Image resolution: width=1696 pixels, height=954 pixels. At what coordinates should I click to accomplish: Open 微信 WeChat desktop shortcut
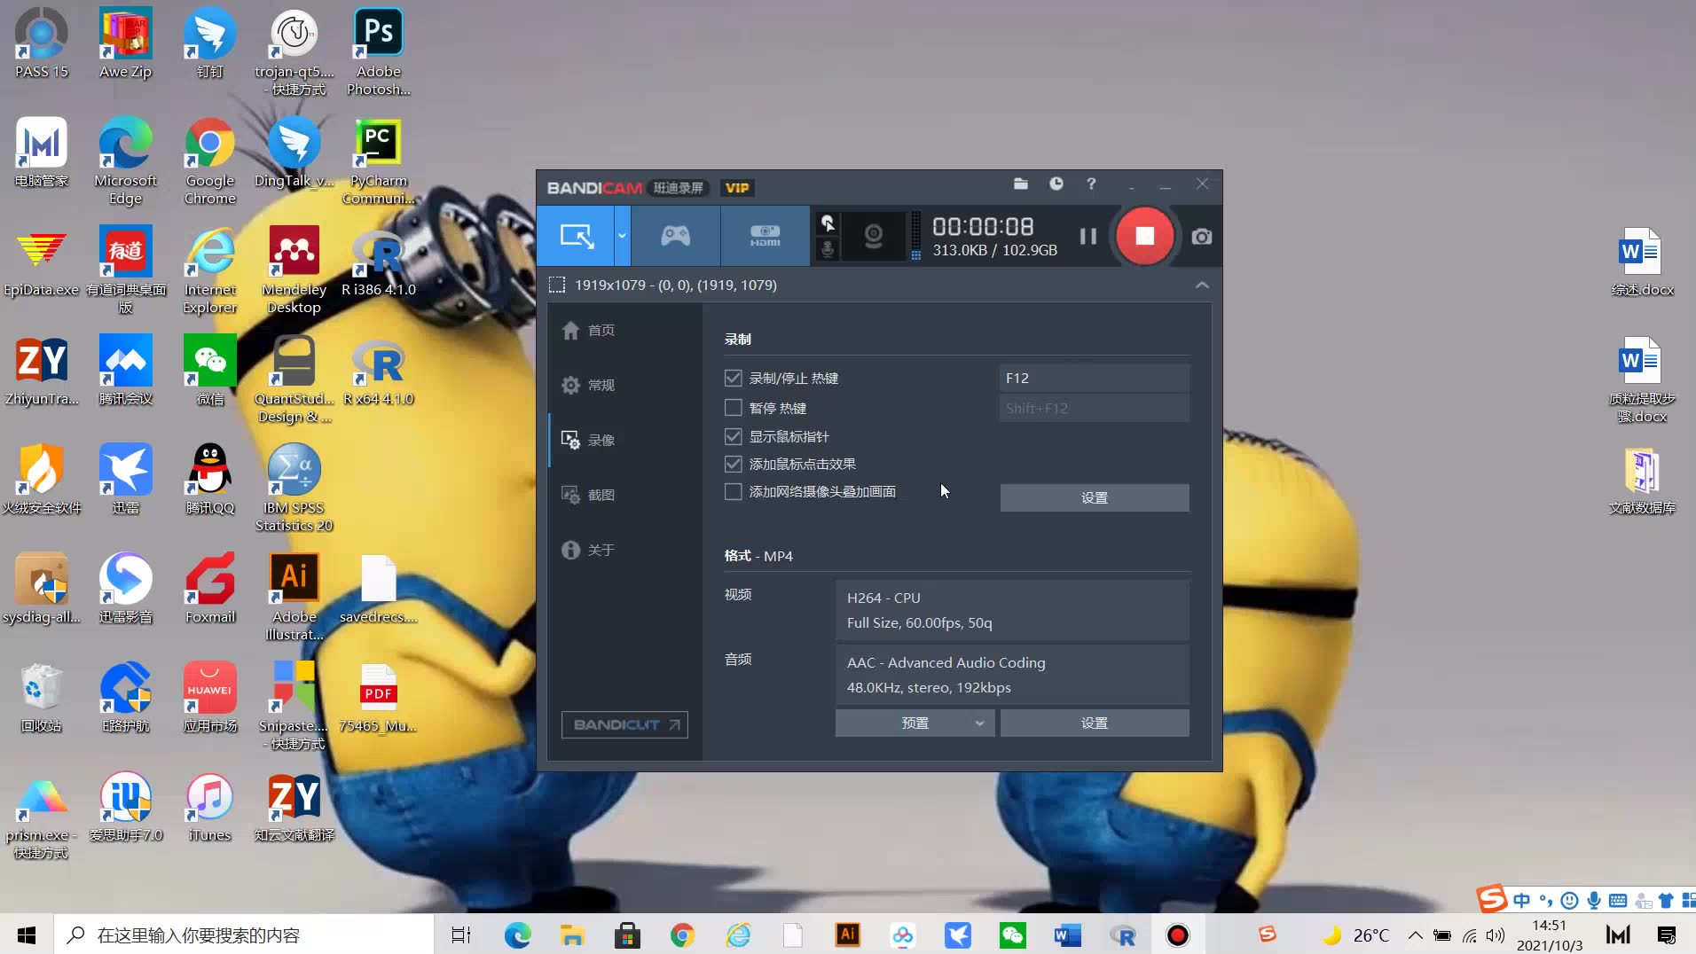[210, 370]
